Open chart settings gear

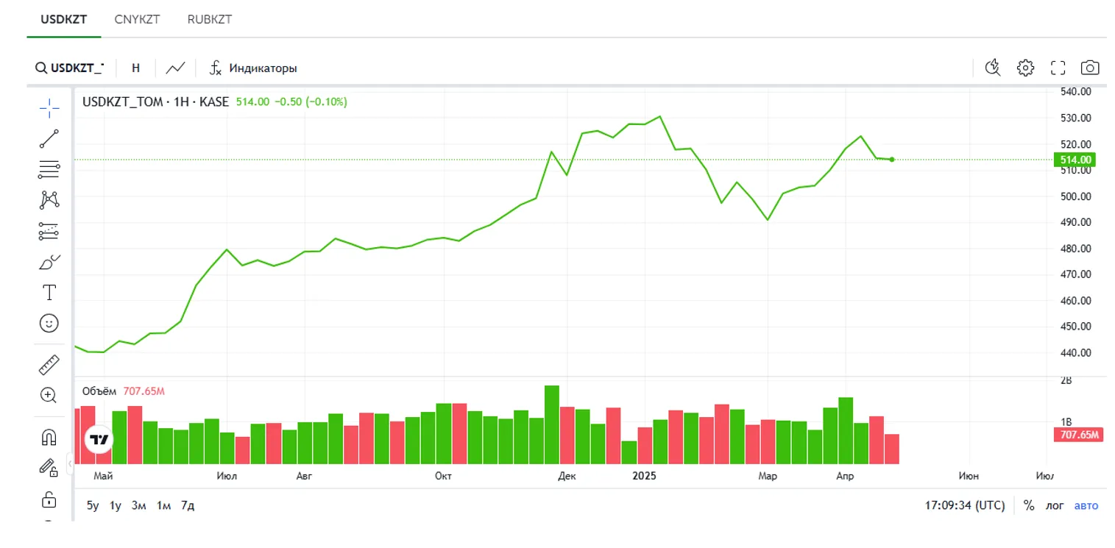1025,68
